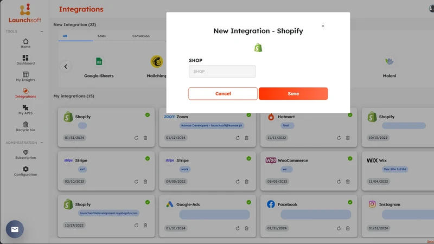Refresh the Facebook integration
The height and width of the screenshot is (244, 434).
coord(339,228)
